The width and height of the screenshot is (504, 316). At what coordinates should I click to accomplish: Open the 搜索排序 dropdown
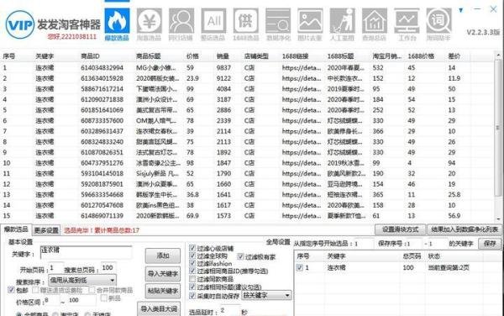click(82, 281)
